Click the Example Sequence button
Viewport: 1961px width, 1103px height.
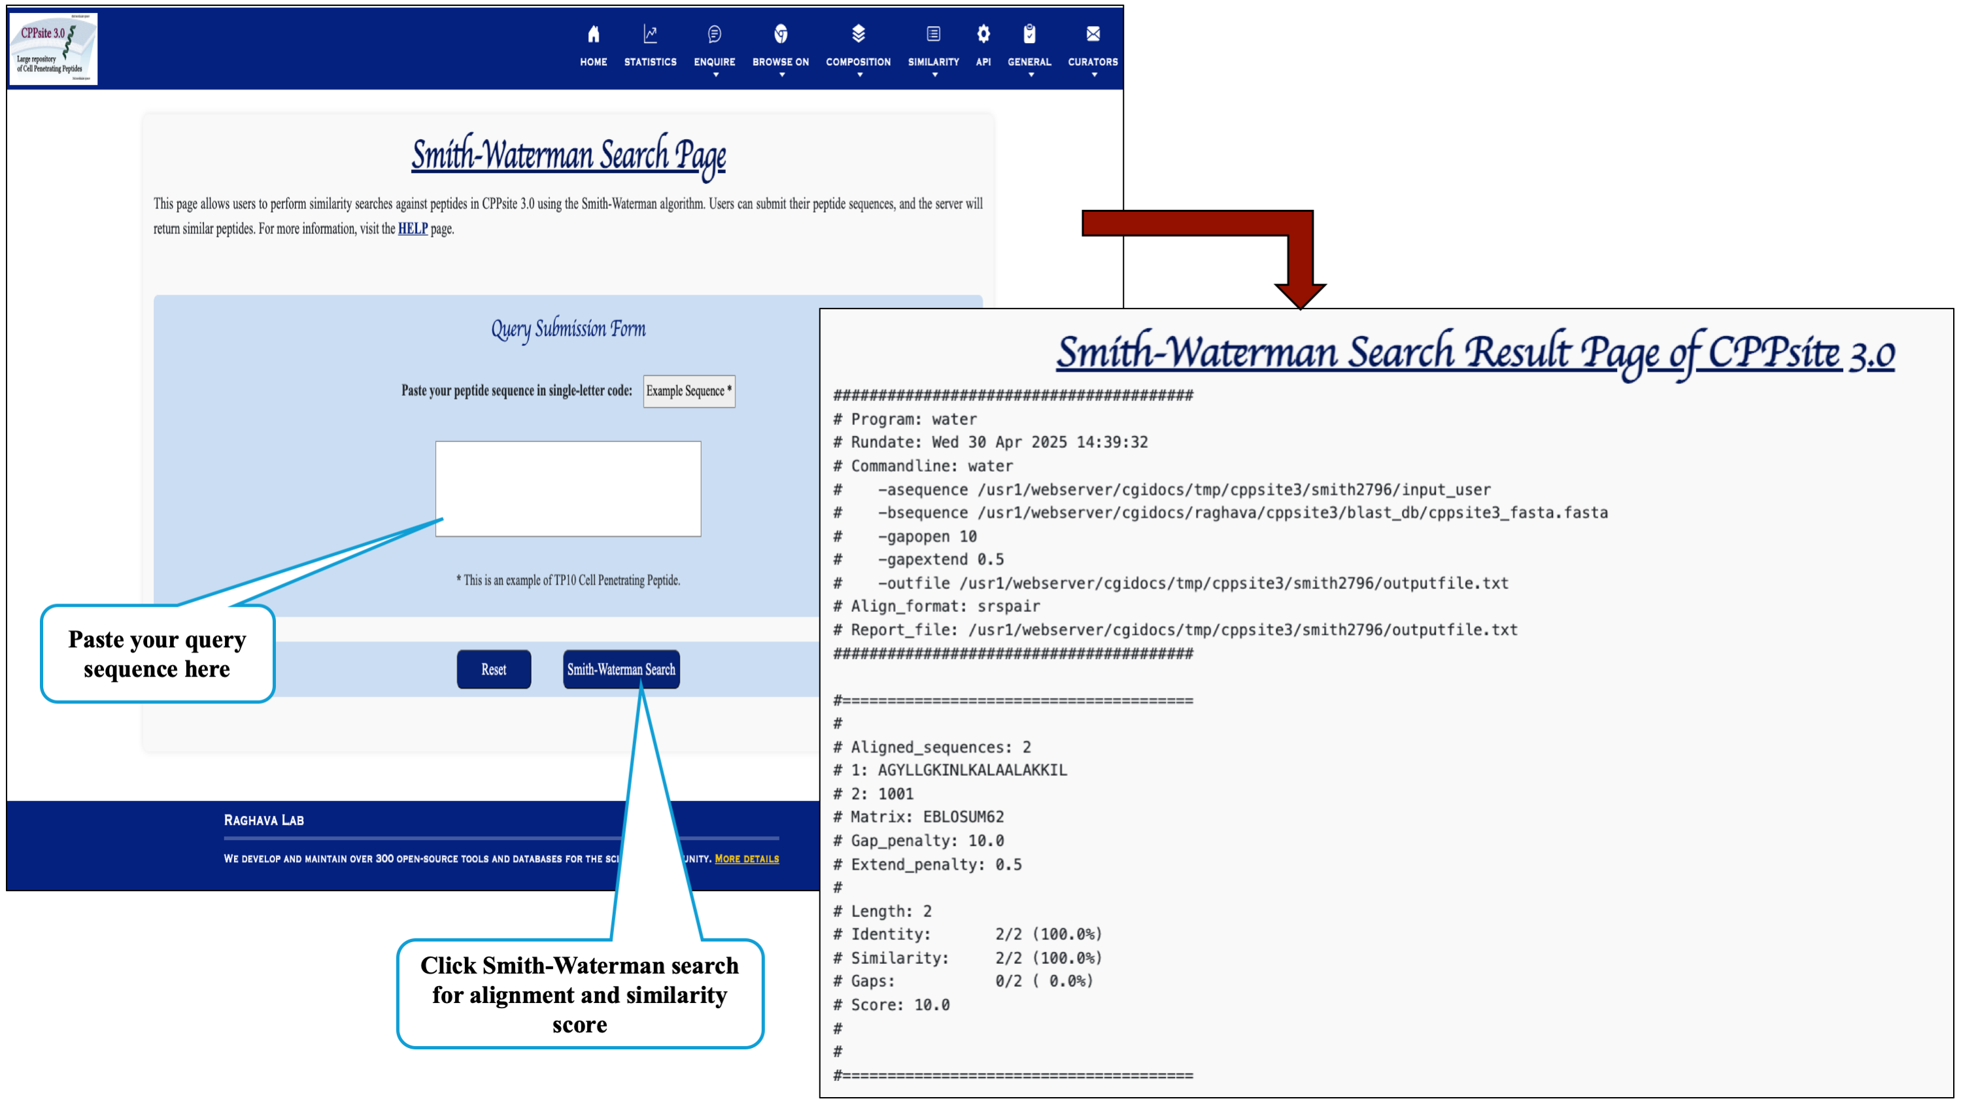pyautogui.click(x=688, y=391)
